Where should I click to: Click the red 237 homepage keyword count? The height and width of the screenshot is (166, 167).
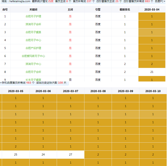[89, 1]
